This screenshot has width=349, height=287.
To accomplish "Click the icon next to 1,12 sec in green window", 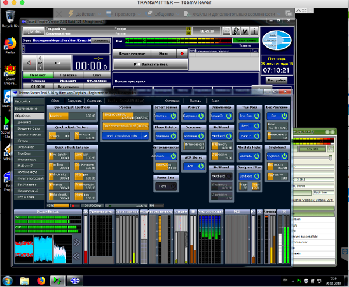I will click(331, 149).
